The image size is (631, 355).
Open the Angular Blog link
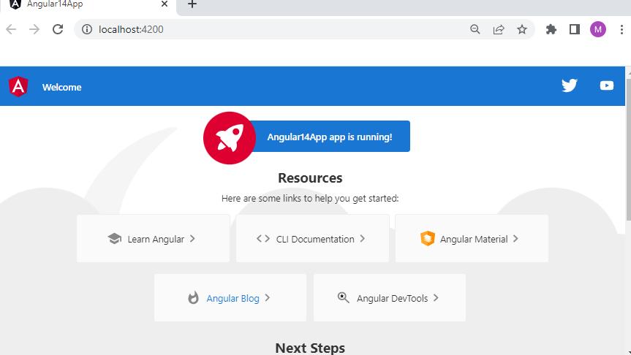(230, 298)
